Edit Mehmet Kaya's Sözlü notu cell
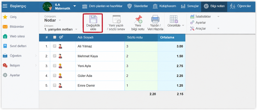Image resolution: width=257 pixels, height=110 pixels. 141,56
